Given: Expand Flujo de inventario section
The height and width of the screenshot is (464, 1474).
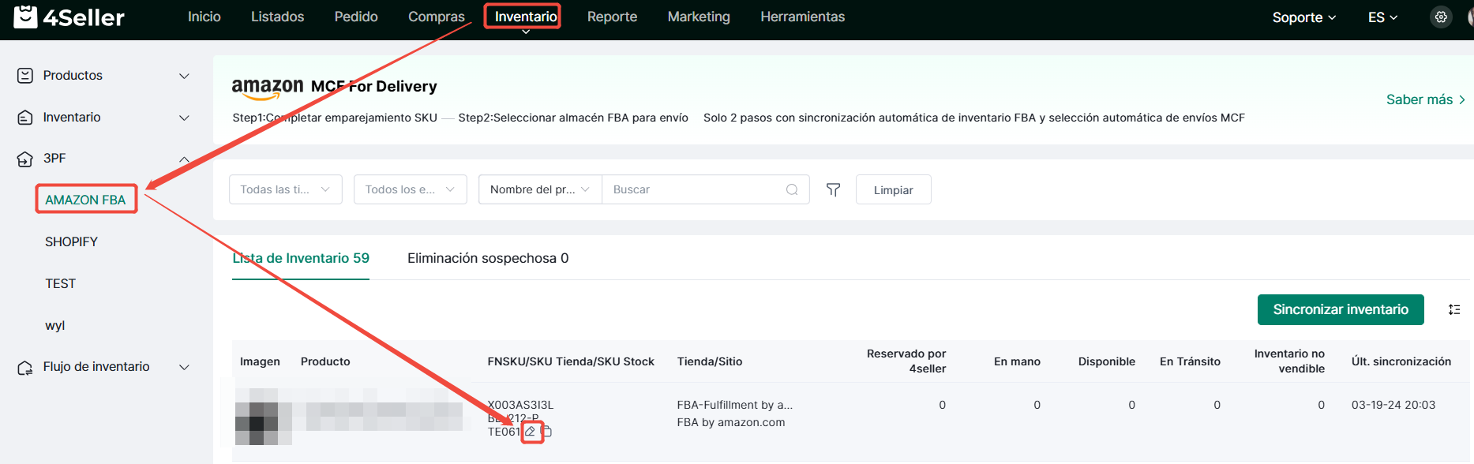Looking at the screenshot, I should (184, 367).
